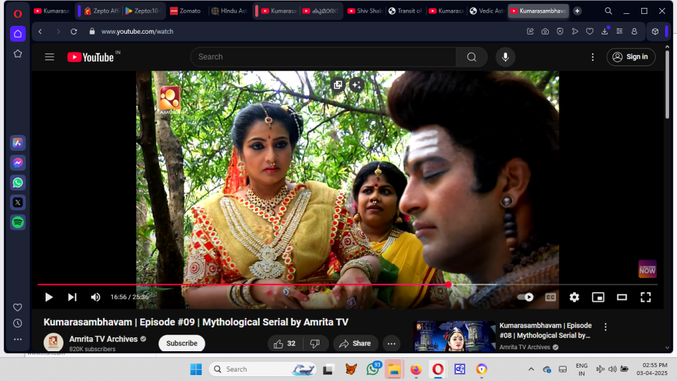The image size is (677, 381).
Task: Switch to theater mode
Action: pos(621,297)
